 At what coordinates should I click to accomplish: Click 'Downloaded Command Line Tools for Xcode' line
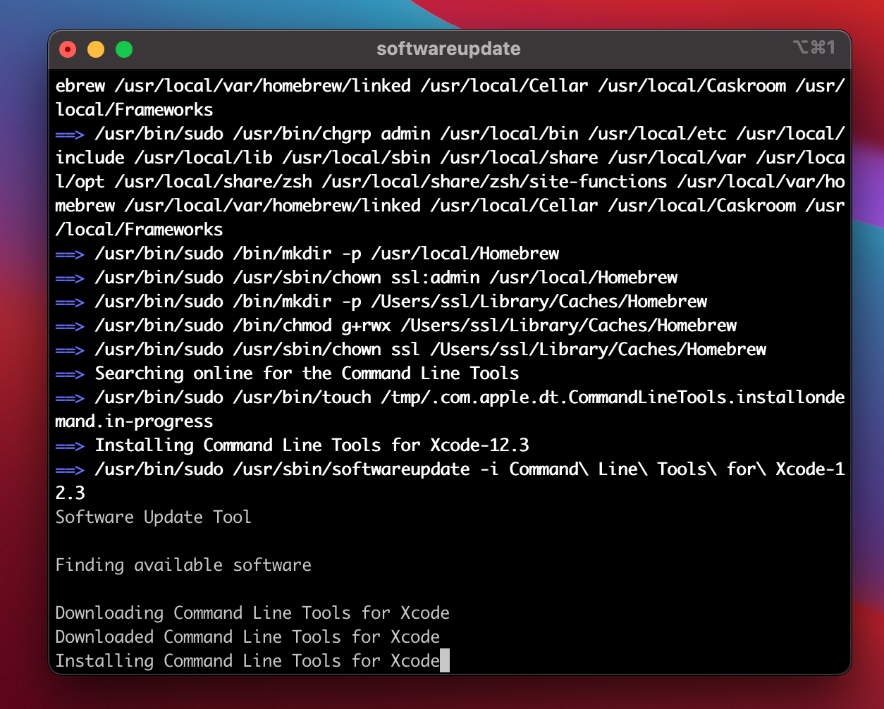(x=247, y=637)
